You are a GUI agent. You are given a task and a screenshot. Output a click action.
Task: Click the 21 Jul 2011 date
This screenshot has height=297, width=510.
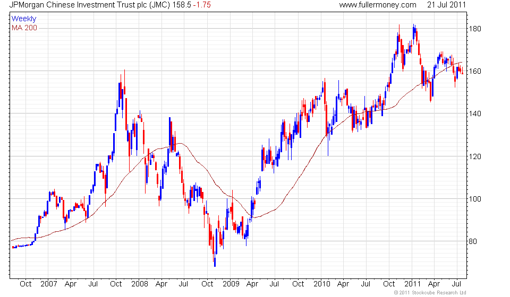[446, 5]
